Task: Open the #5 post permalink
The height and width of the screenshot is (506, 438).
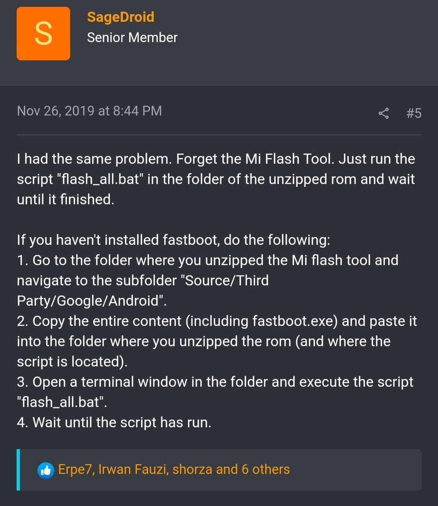Action: point(414,113)
